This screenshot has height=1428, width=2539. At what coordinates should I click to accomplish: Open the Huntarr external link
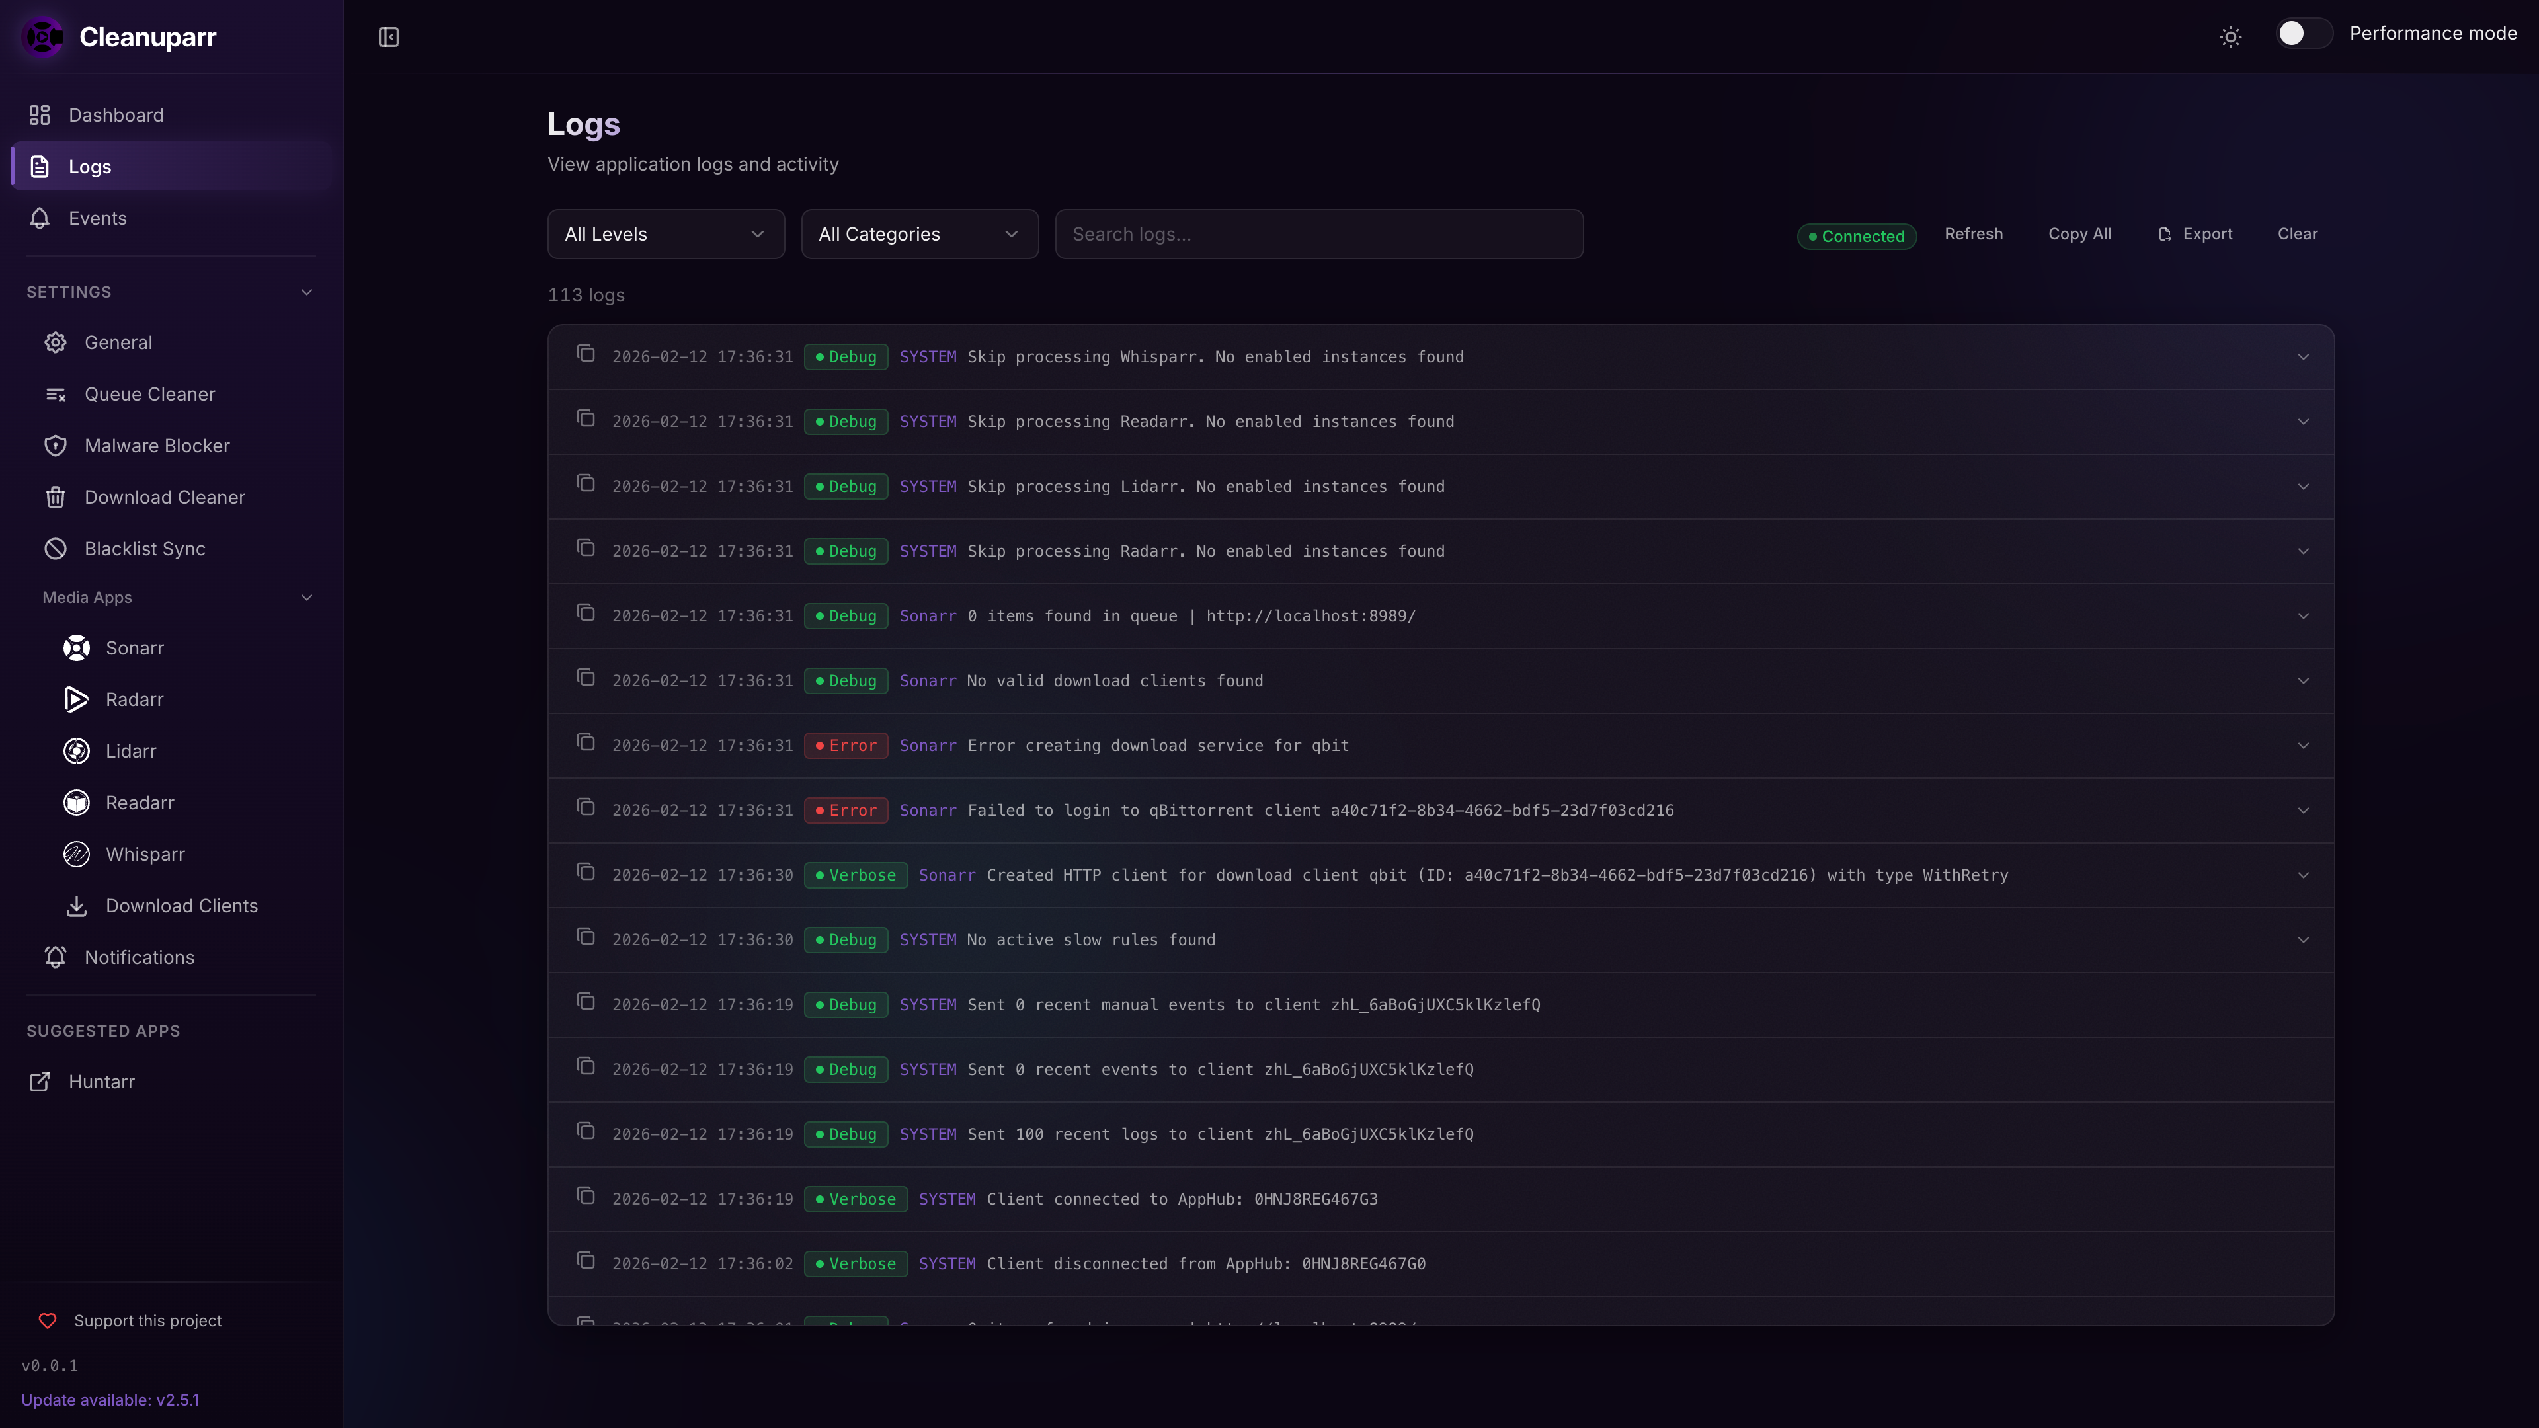[x=171, y=1081]
